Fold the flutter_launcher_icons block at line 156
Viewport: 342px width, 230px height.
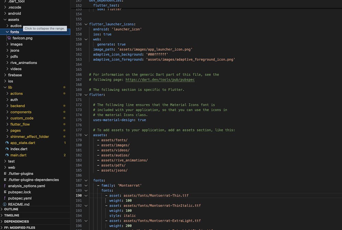pos(86,24)
